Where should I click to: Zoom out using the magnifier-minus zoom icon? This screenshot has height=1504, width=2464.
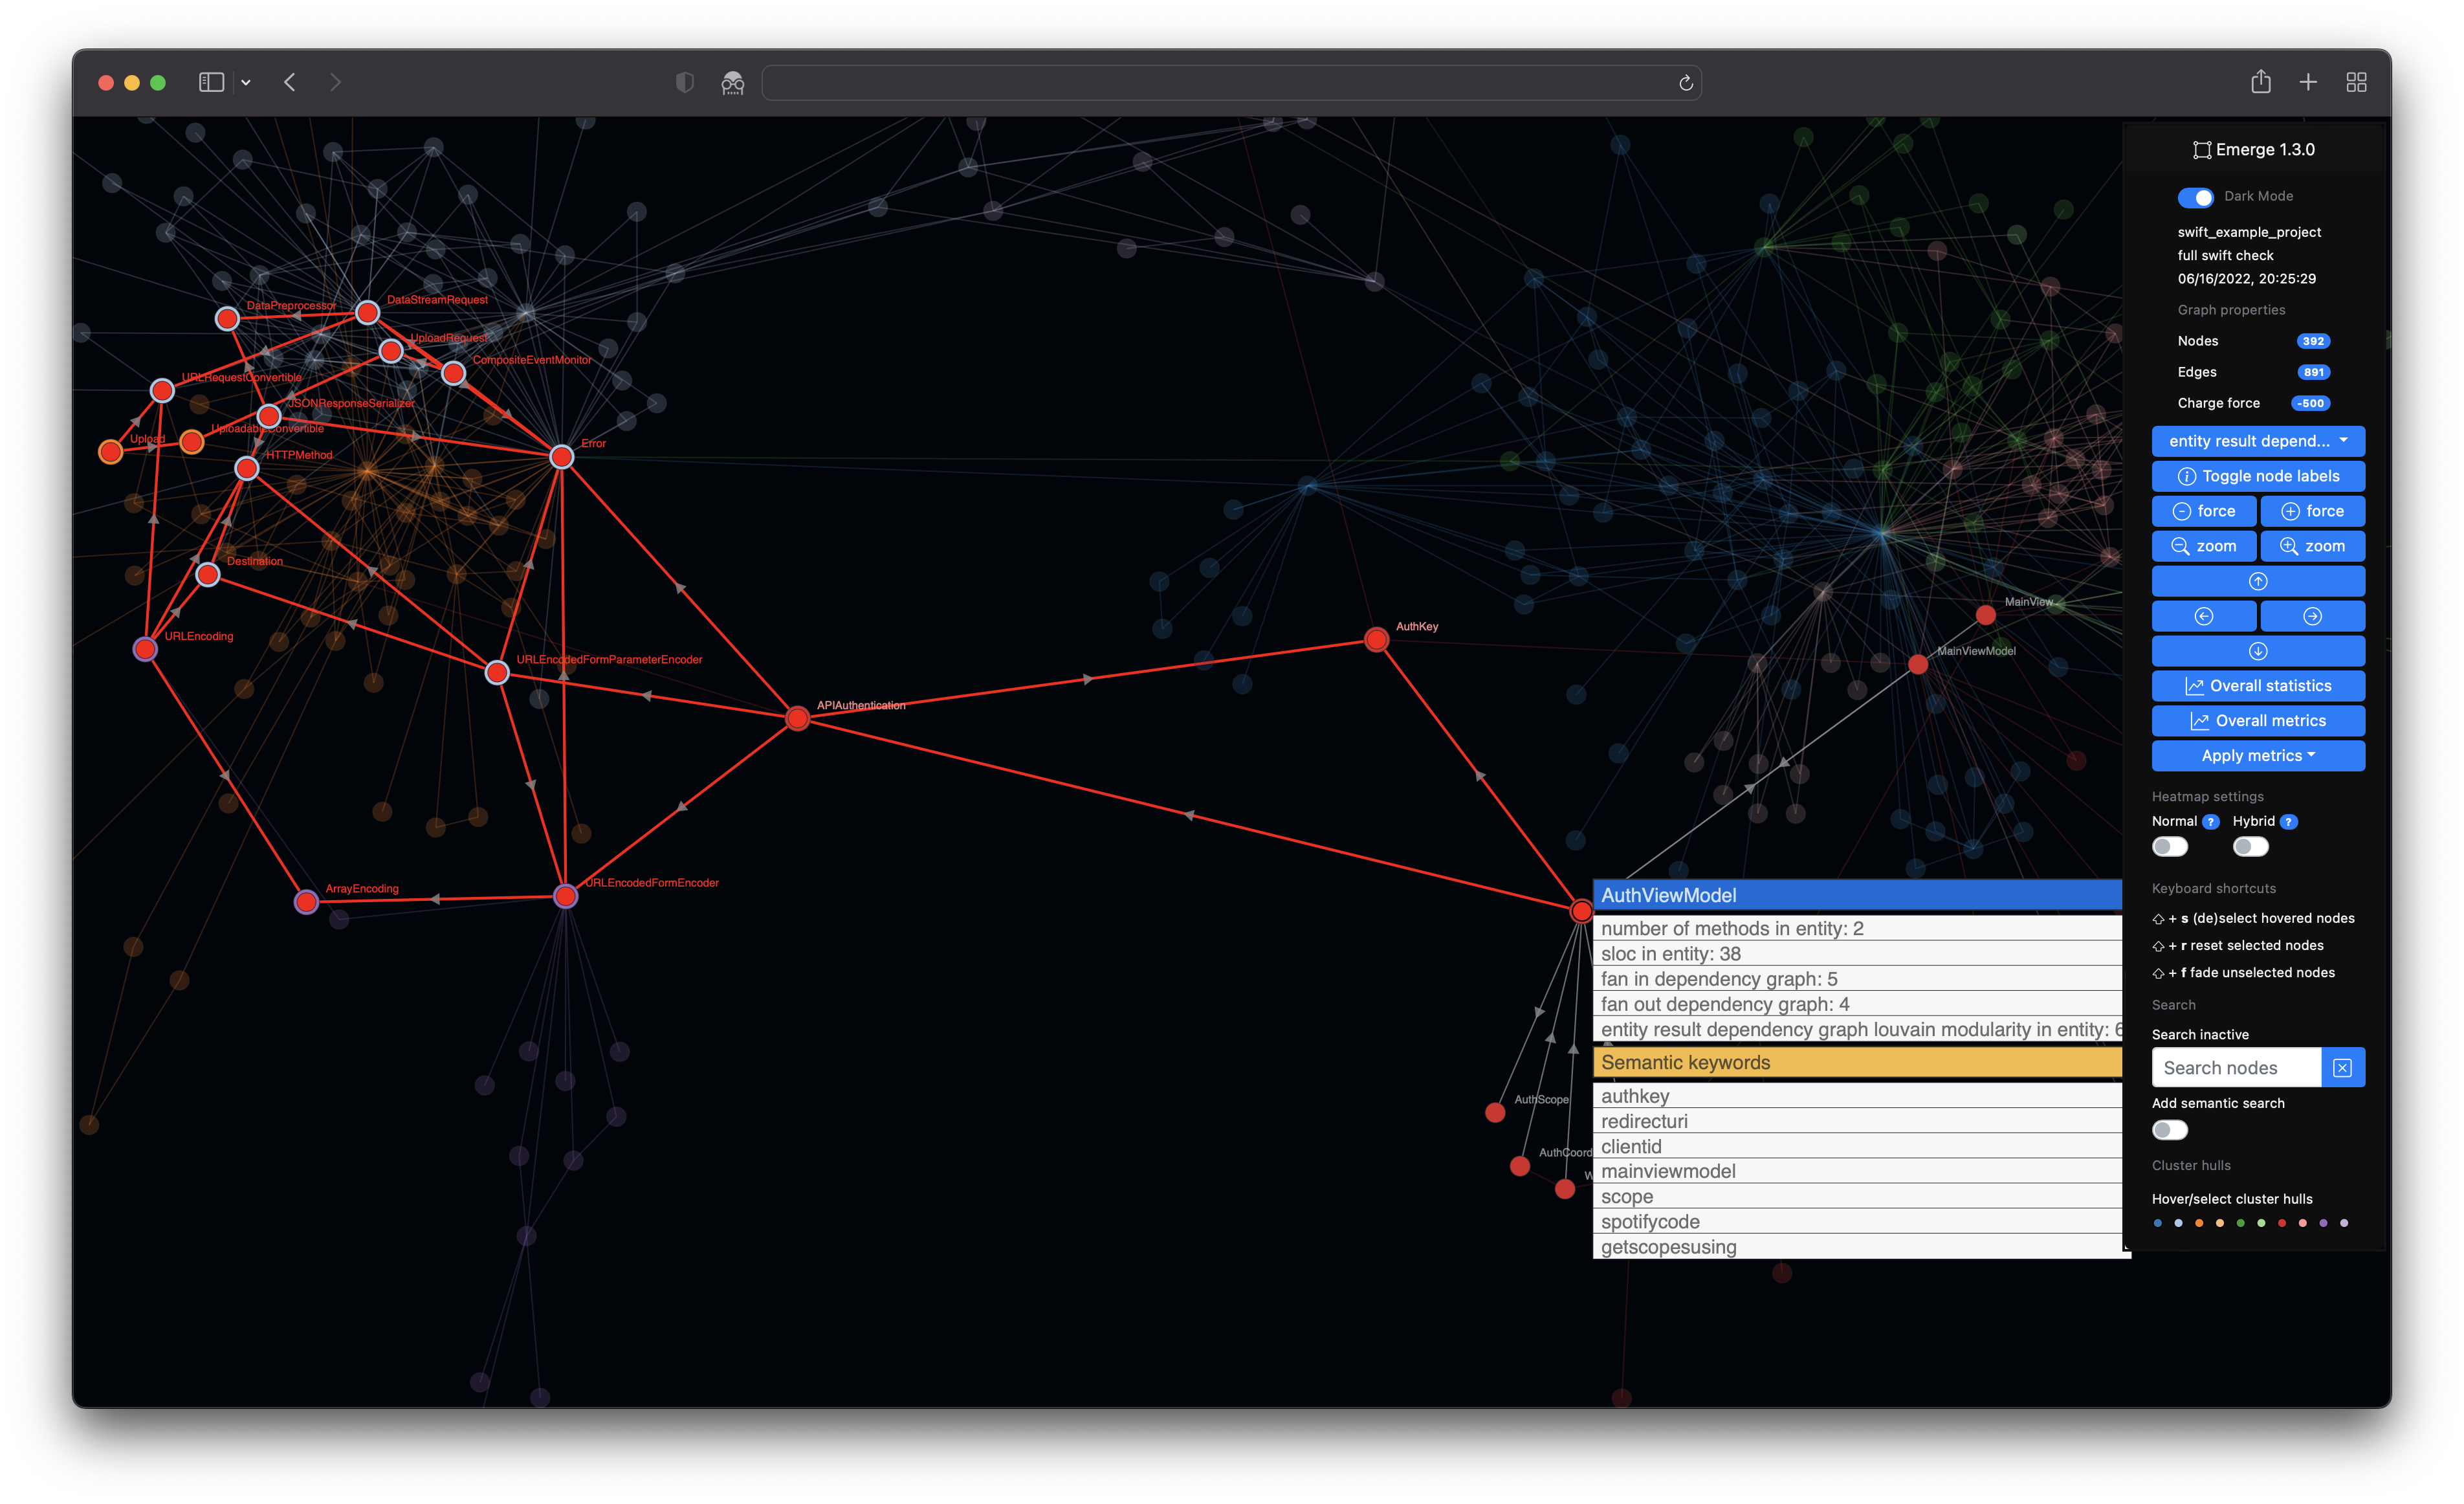click(2204, 546)
